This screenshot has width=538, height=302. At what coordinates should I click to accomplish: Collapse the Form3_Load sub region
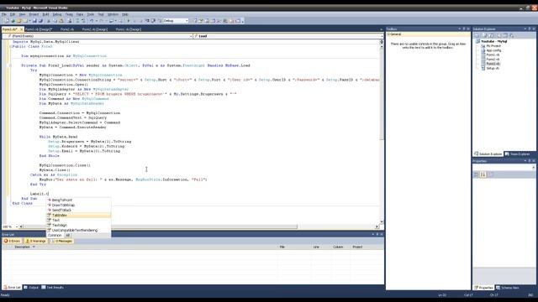(x=10, y=65)
